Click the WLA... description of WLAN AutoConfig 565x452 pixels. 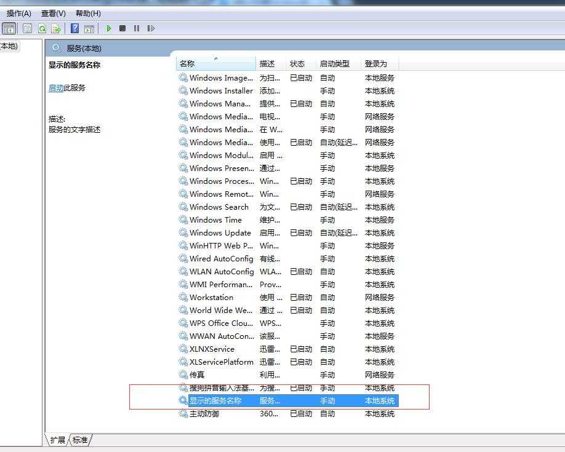[x=270, y=272]
